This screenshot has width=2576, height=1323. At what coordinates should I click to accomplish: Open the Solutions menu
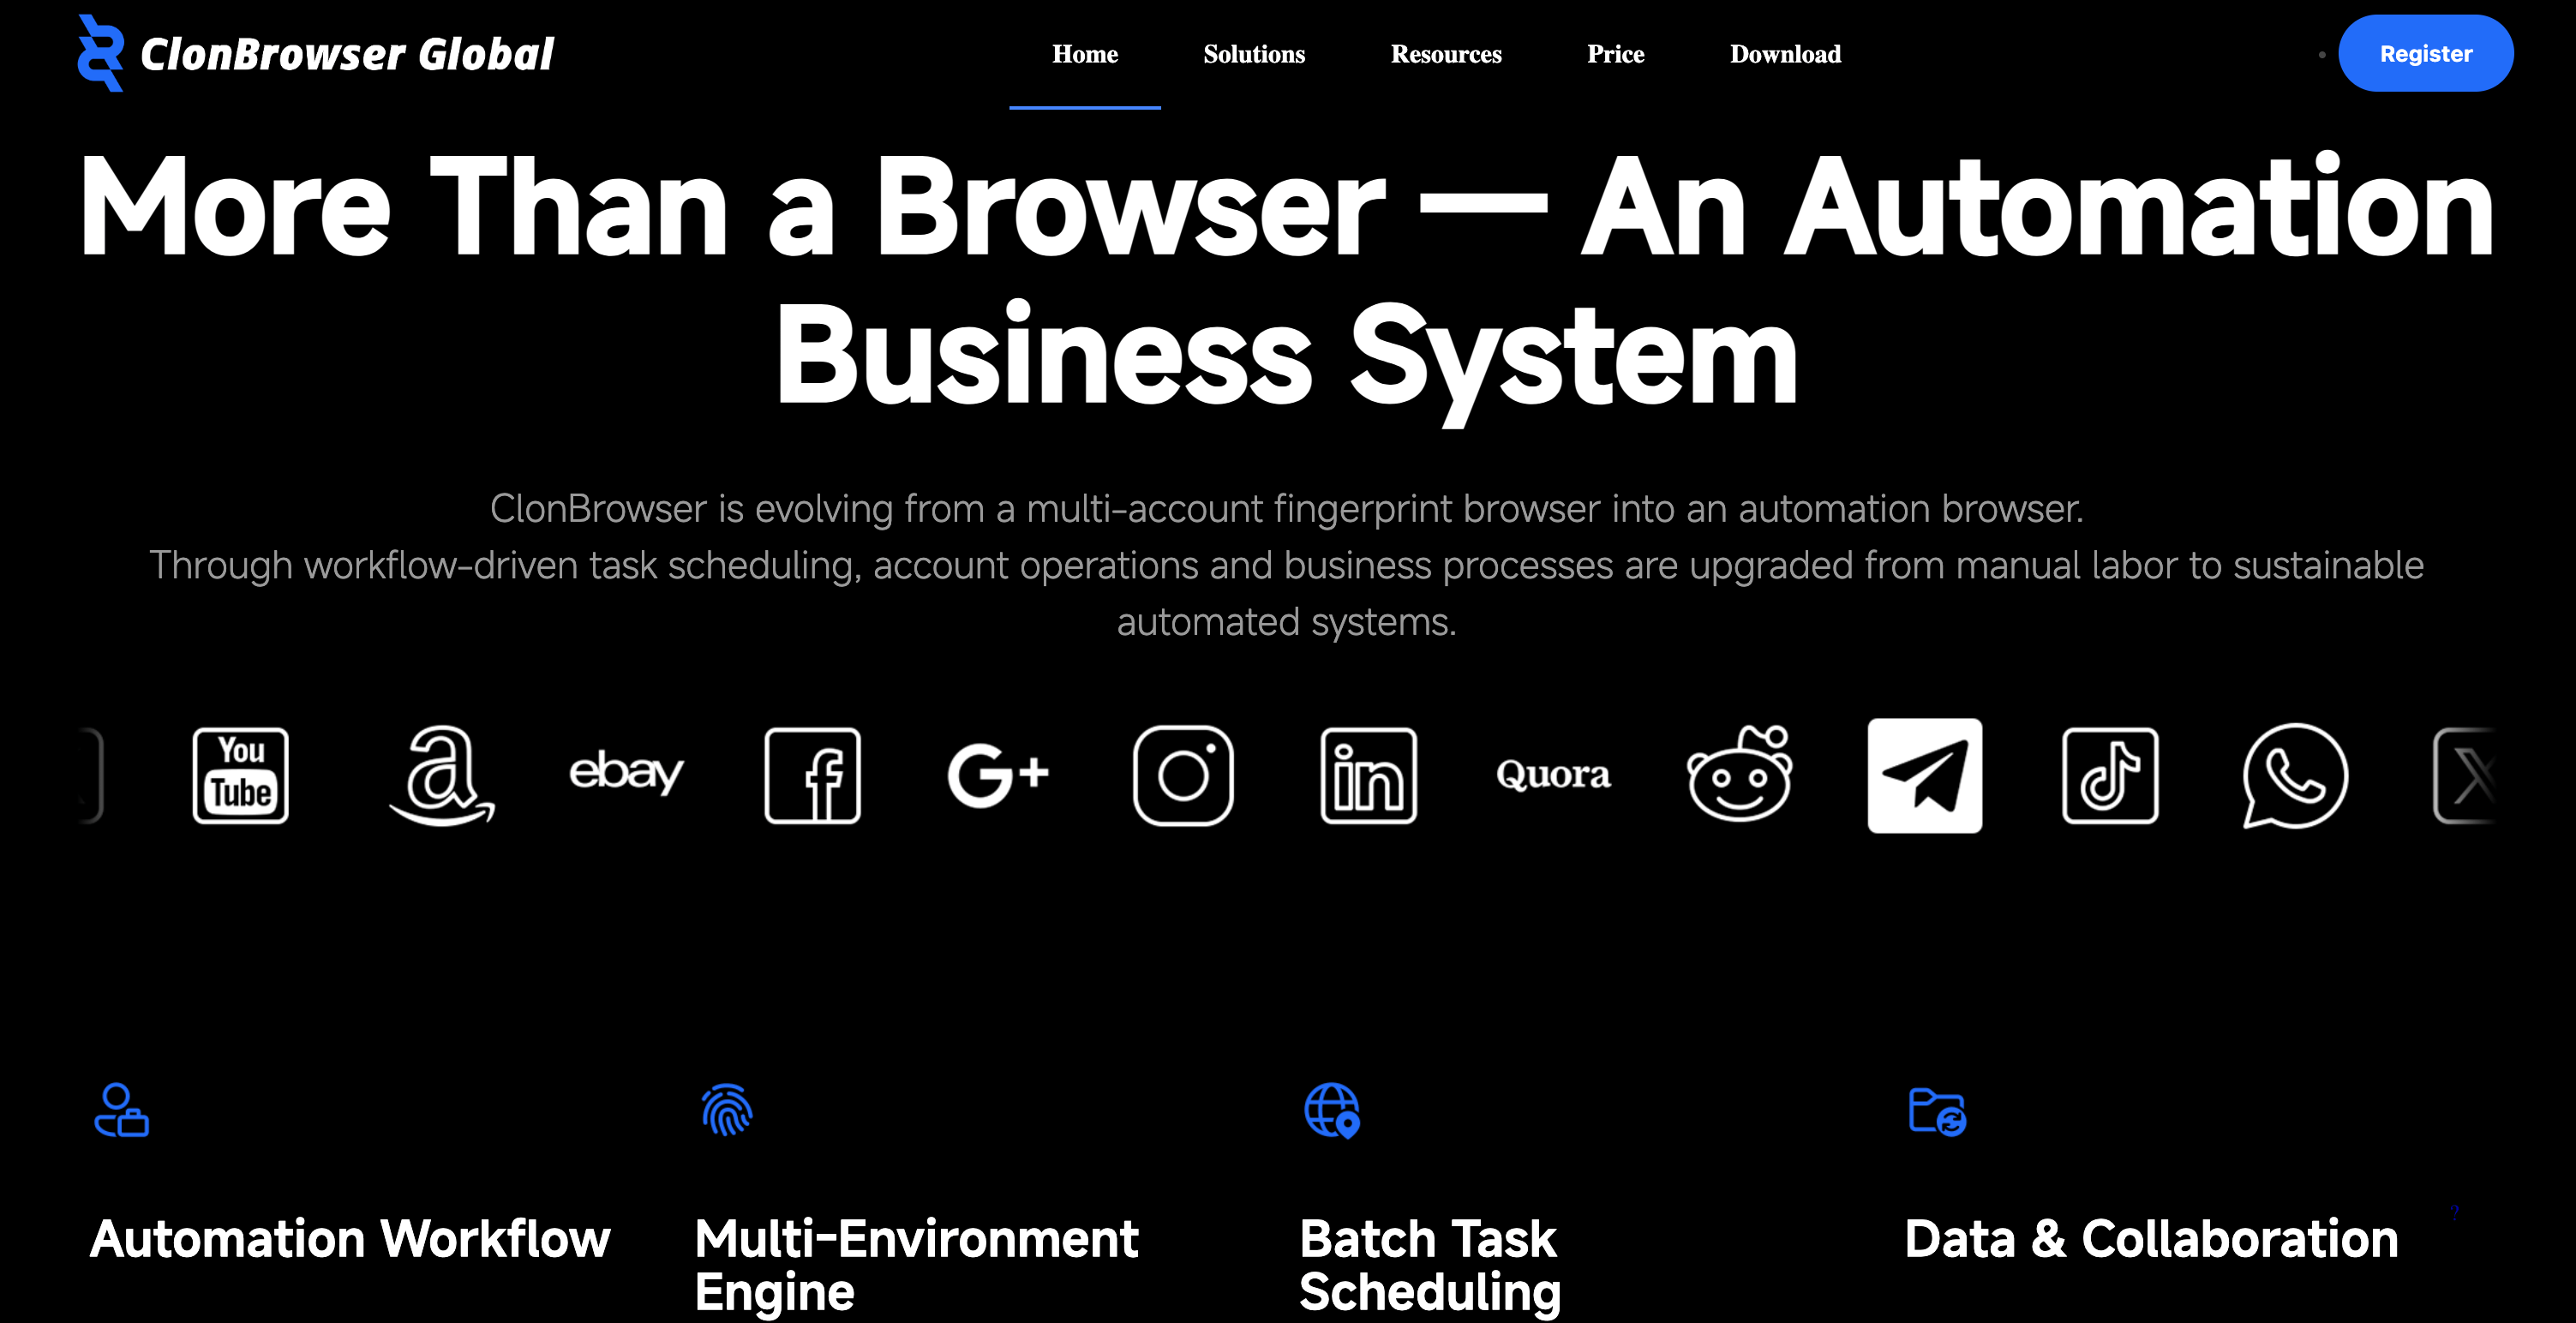1254,54
